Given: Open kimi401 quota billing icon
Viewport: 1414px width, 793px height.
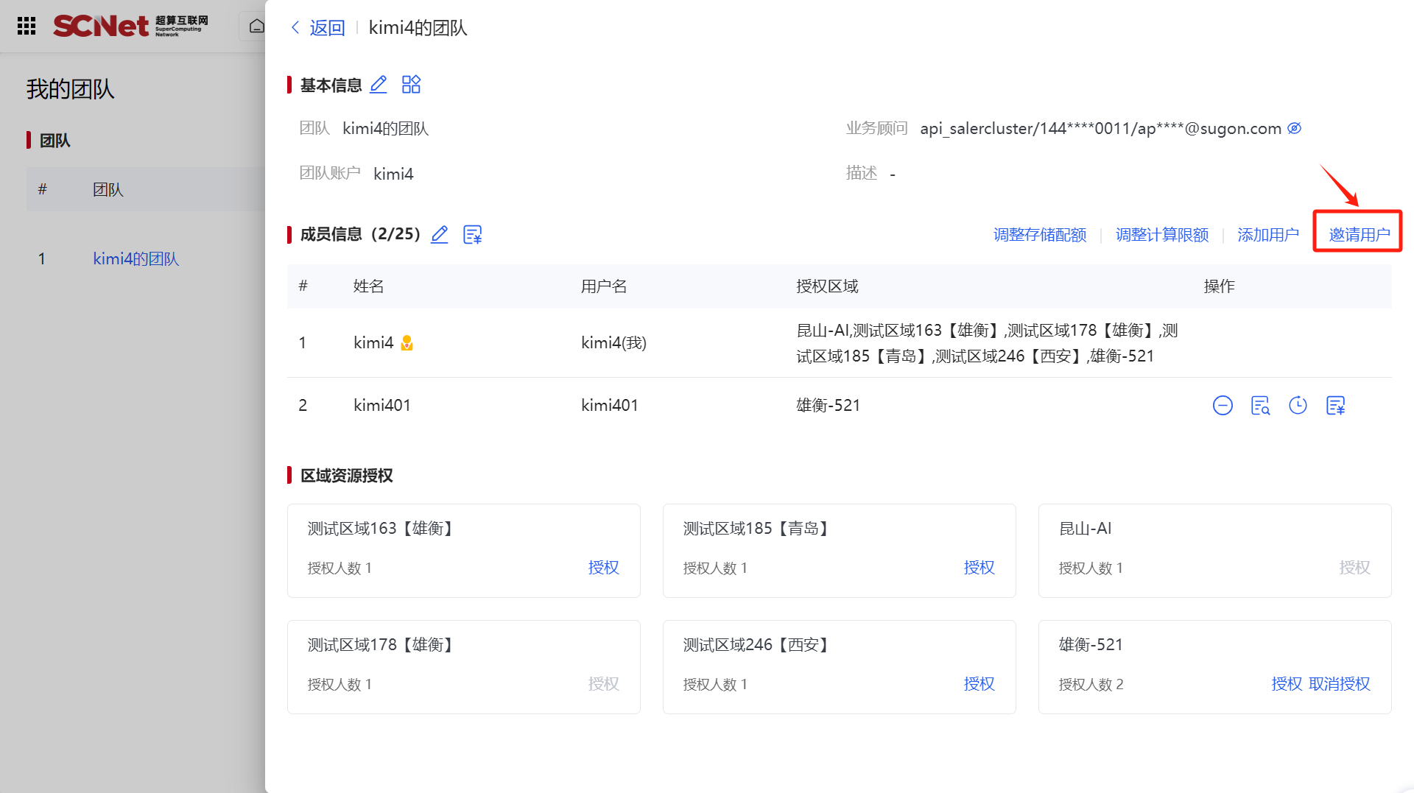Looking at the screenshot, I should 1335,405.
